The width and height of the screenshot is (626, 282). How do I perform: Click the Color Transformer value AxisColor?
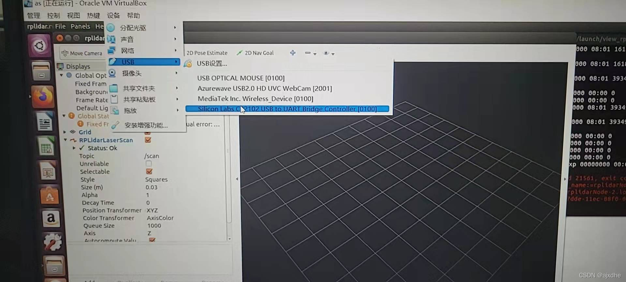coord(160,218)
